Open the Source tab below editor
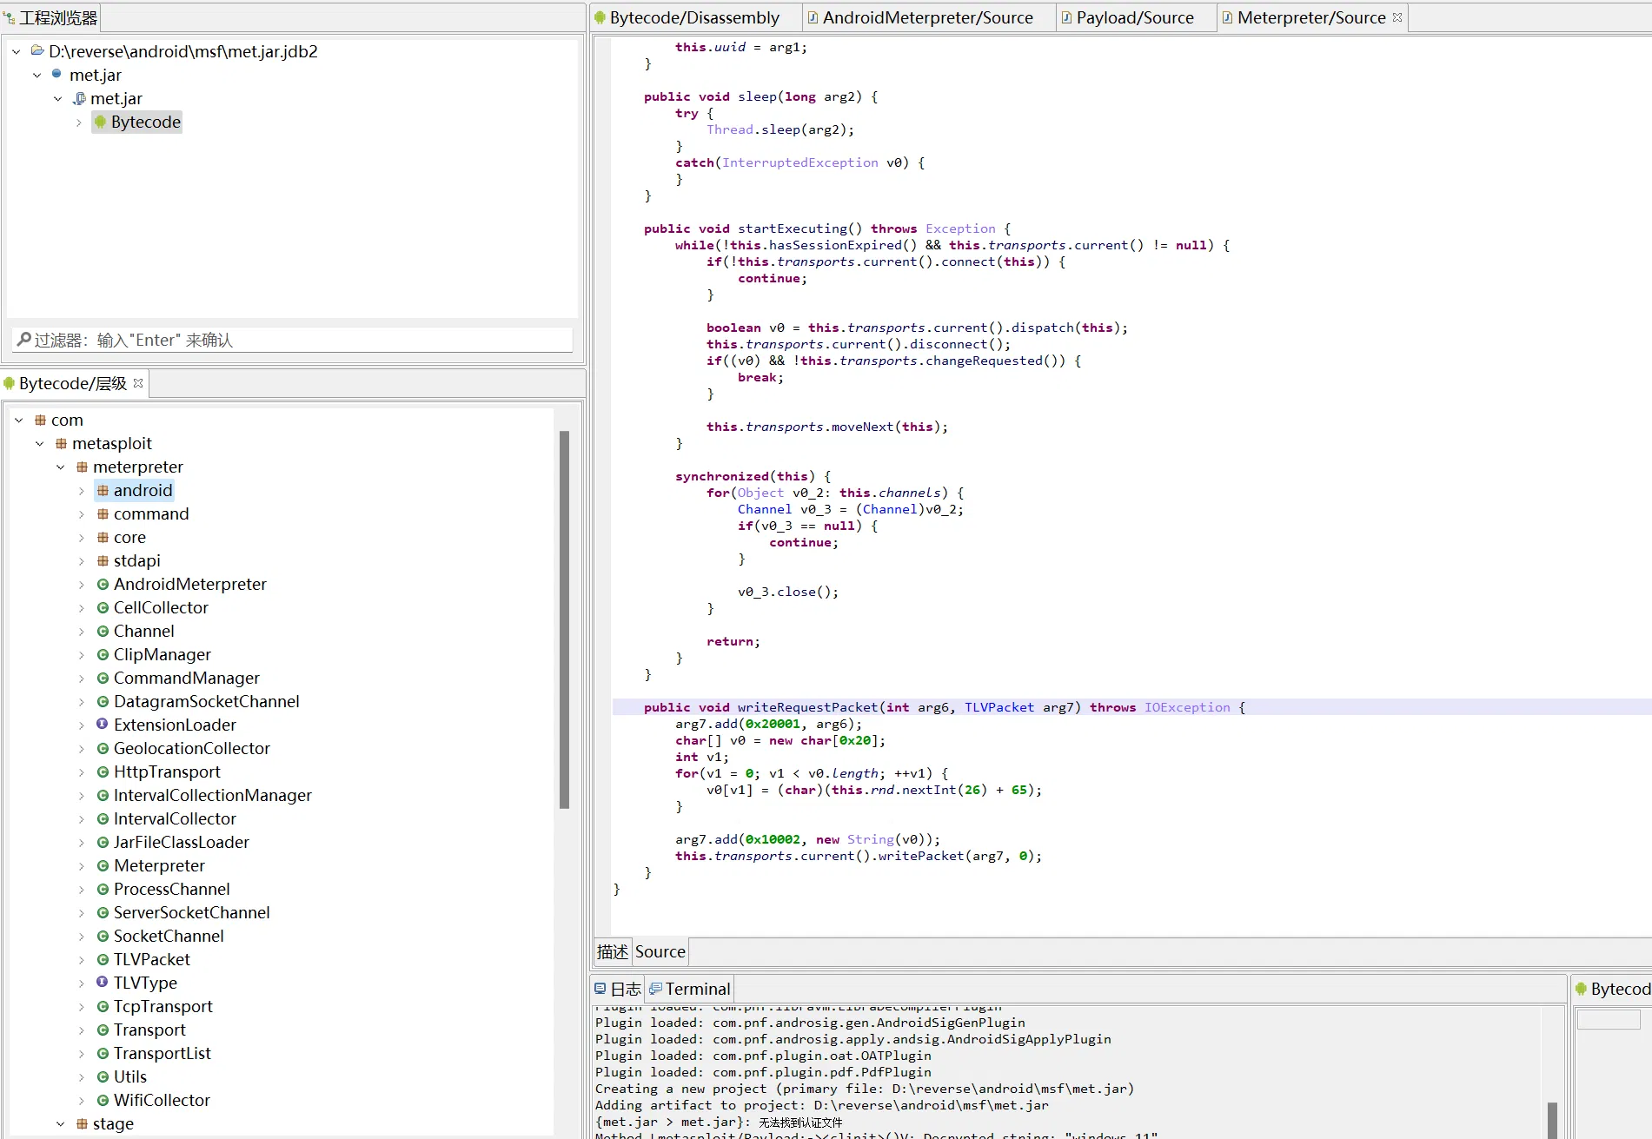Screen dimensions: 1652x1139 point(660,952)
